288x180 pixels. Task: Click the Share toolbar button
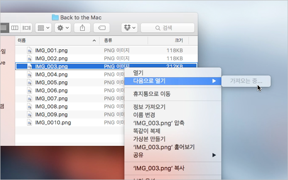click(x=82, y=28)
